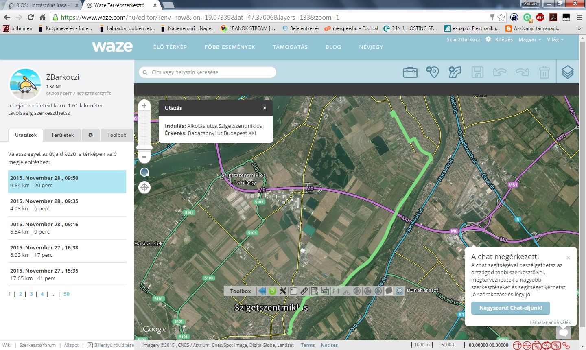The width and height of the screenshot is (586, 350).
Task: Click the trash delete icon
Action: coord(544,72)
